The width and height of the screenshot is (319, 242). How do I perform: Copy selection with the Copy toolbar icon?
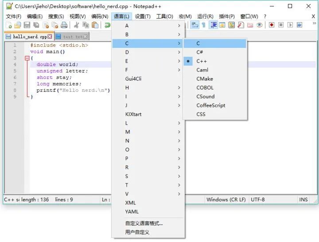click(86, 25)
